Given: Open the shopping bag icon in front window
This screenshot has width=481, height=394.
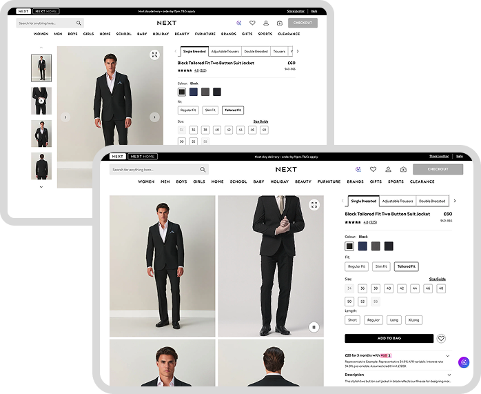Looking at the screenshot, I should 403,169.
